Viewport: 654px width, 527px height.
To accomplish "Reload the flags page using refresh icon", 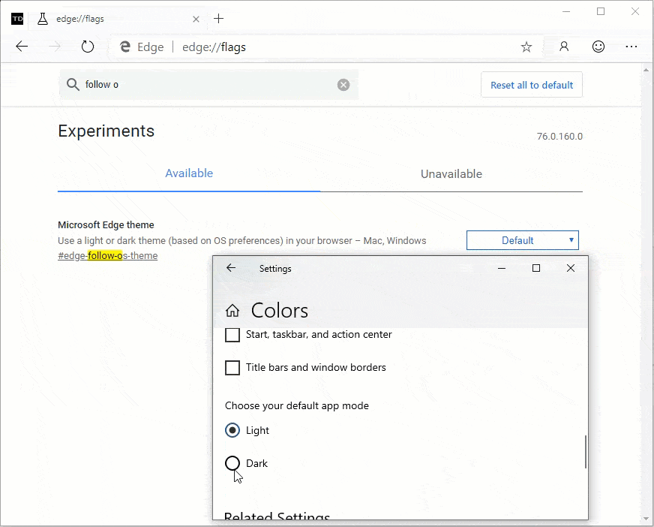I will pyautogui.click(x=88, y=46).
